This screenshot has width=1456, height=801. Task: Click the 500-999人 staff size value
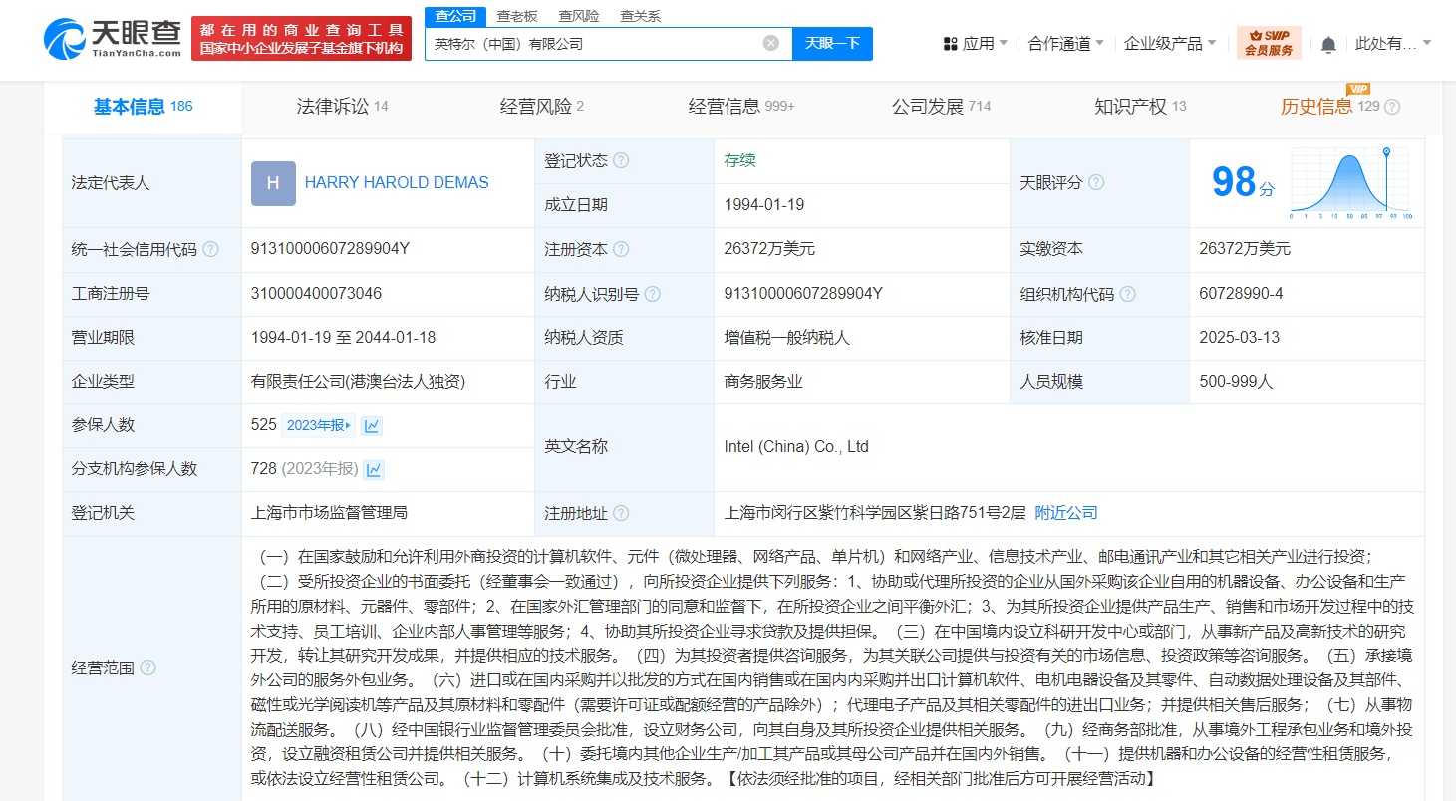click(1237, 382)
